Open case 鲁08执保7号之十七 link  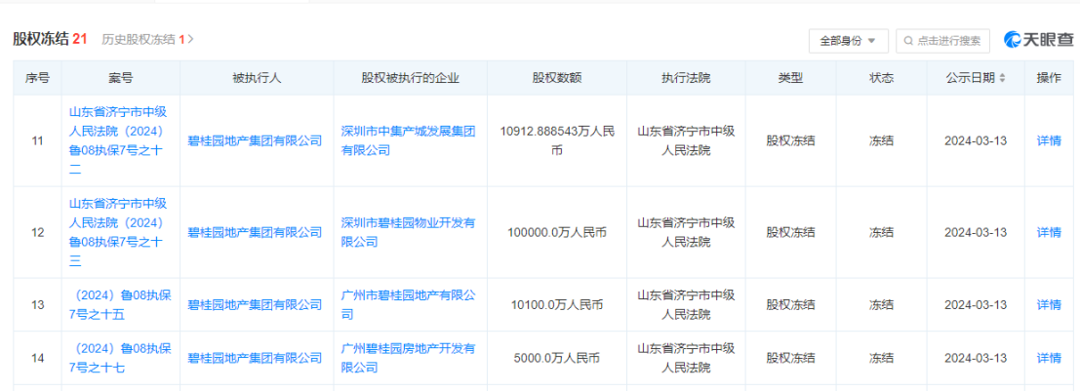click(x=121, y=358)
